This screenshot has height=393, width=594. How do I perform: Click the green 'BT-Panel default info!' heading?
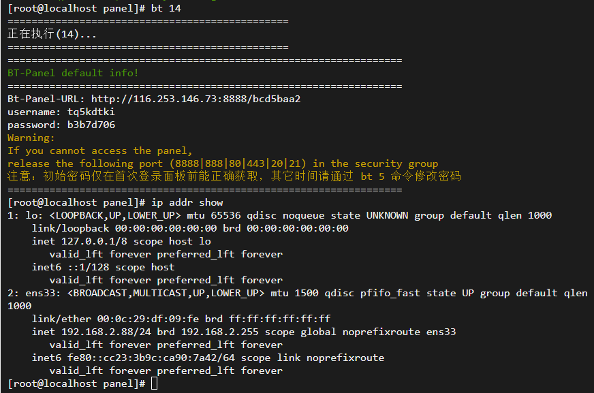click(x=73, y=73)
